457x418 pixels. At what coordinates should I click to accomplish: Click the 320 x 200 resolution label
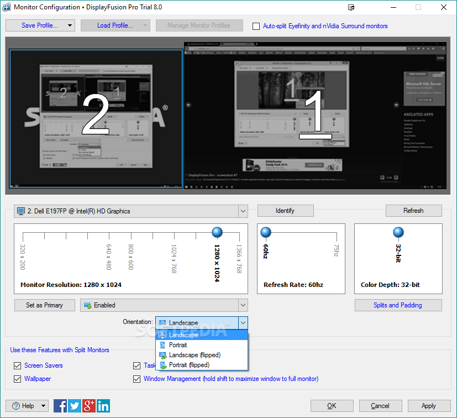23,257
